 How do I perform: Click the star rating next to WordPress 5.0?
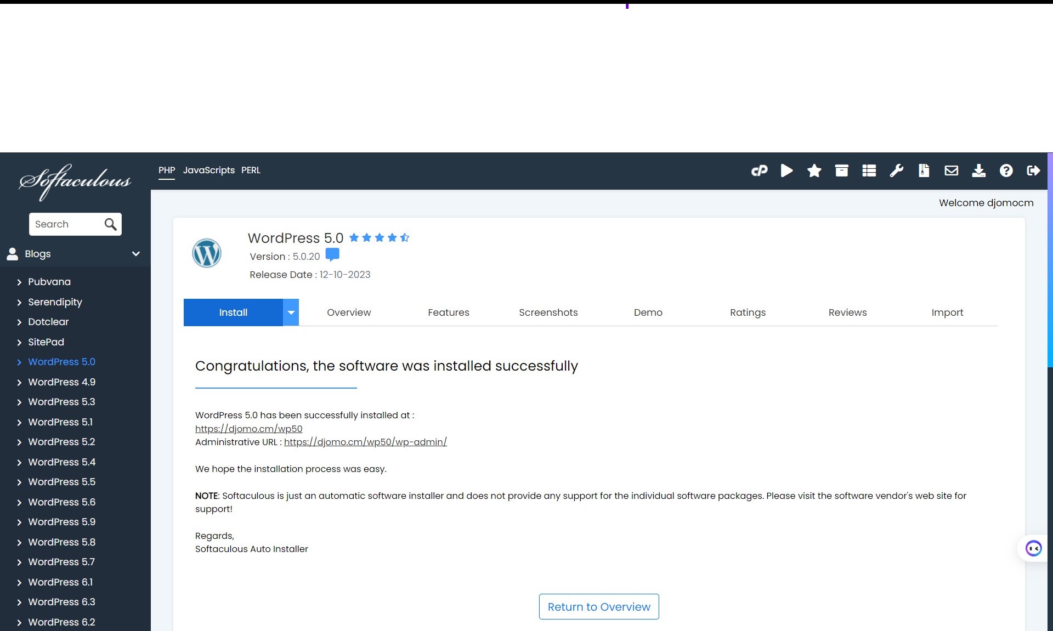(379, 237)
